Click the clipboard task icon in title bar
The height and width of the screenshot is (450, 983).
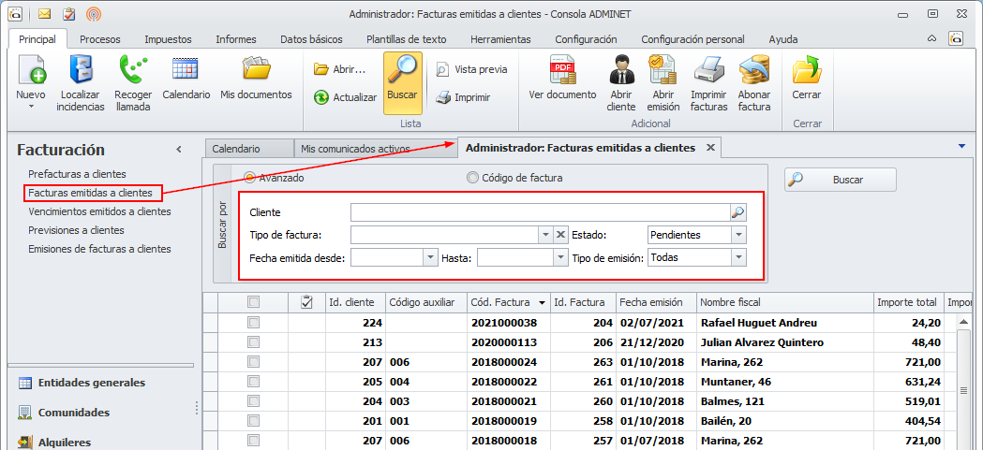[69, 13]
